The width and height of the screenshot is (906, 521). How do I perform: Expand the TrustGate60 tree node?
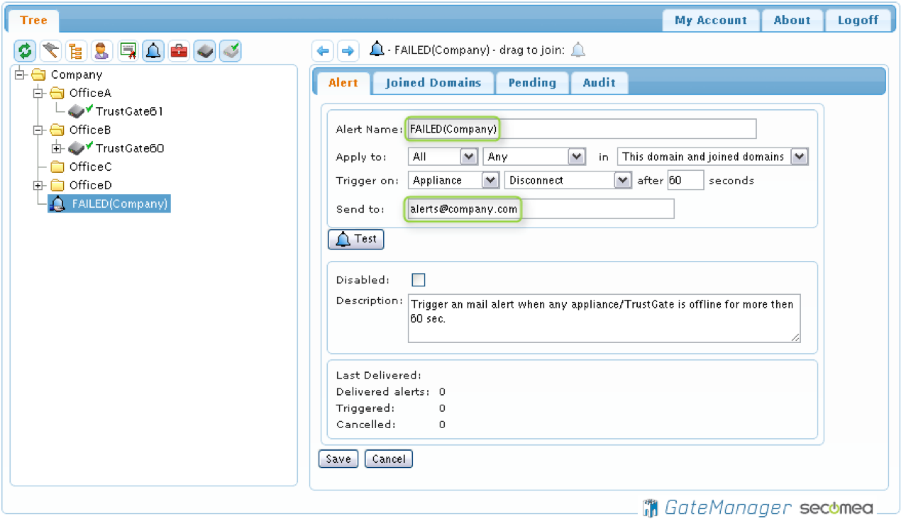point(57,148)
